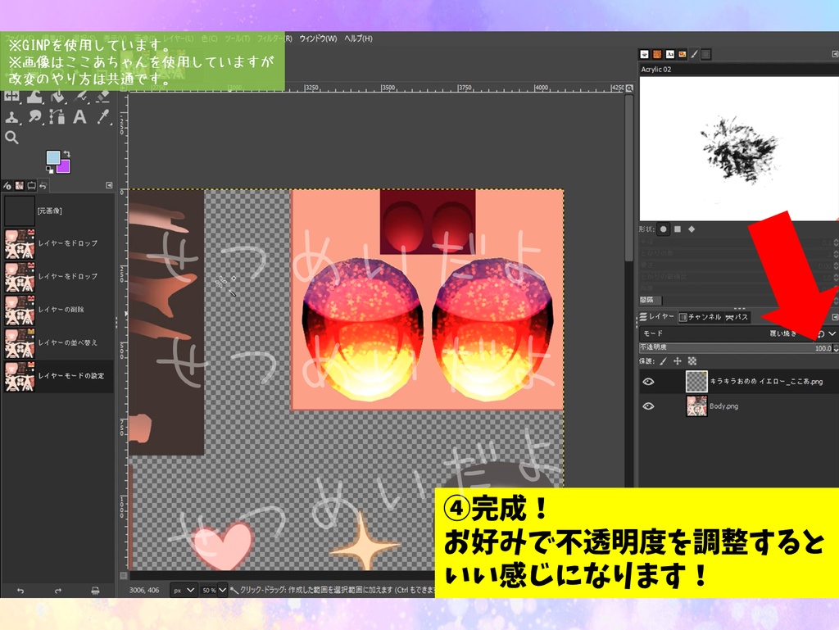Hide the キラキラおめめ イエロー layer
Viewport: 839px width, 630px height.
click(650, 380)
